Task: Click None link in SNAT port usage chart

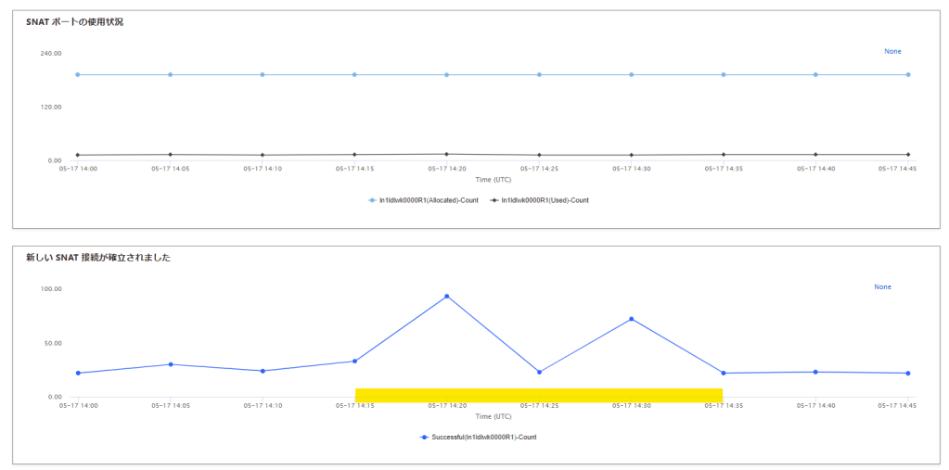Action: pos(892,52)
